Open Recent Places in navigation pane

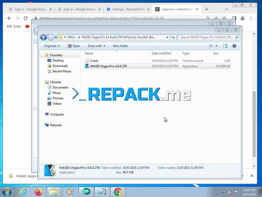(62, 71)
